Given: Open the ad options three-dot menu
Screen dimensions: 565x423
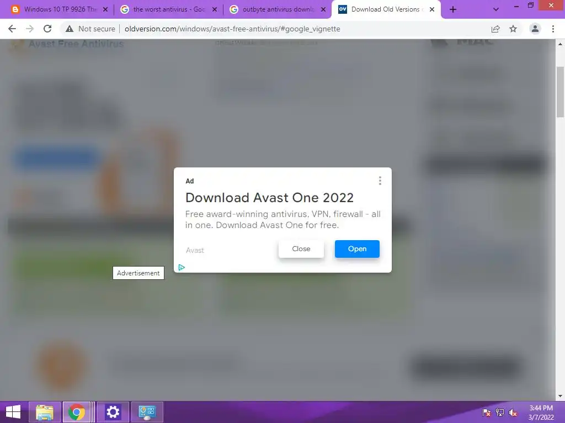Looking at the screenshot, I should click(380, 181).
